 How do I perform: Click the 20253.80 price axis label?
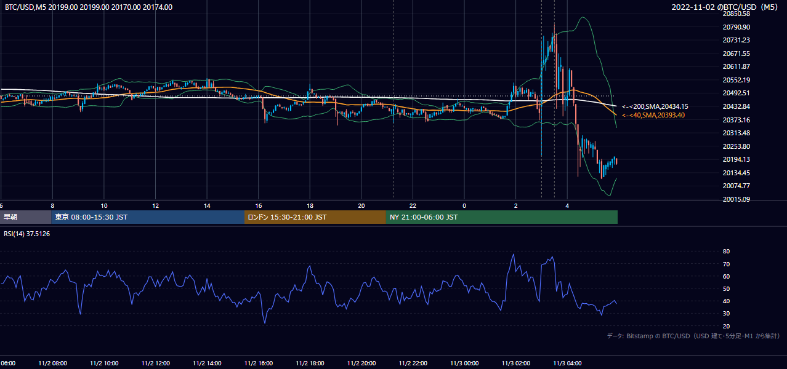[x=736, y=146]
